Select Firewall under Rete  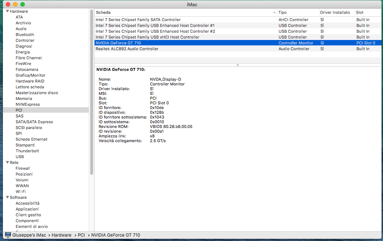tap(23, 168)
